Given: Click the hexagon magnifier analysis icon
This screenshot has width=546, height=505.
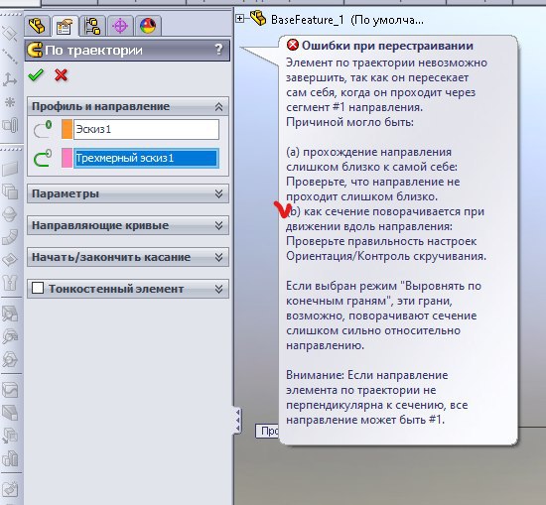Looking at the screenshot, I should click(10, 359).
